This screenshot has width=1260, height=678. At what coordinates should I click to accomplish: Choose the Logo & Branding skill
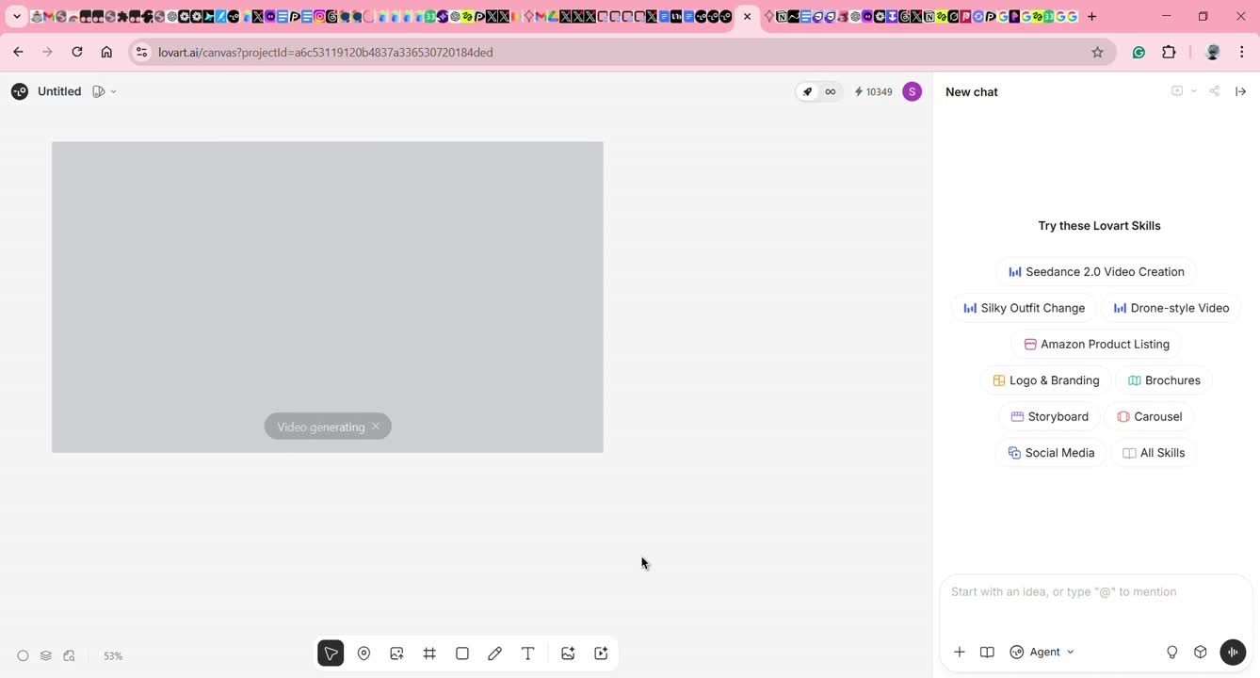pyautogui.click(x=1045, y=380)
